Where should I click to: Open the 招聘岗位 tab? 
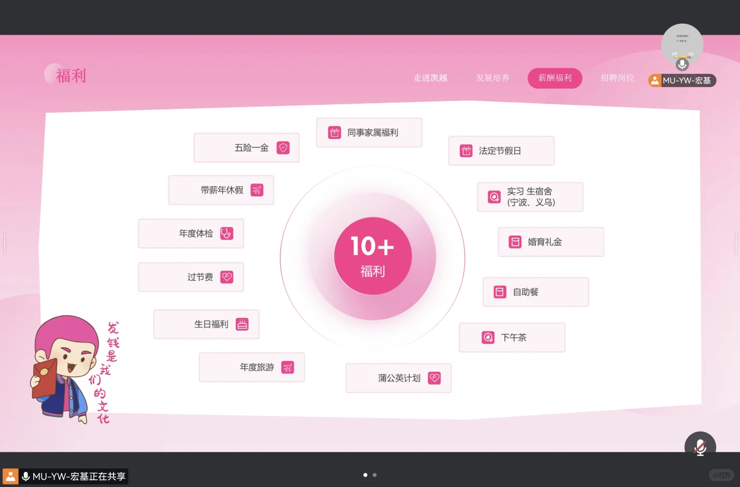coord(617,78)
